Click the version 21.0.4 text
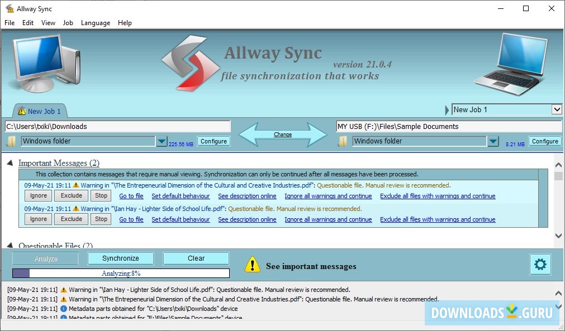 362,64
